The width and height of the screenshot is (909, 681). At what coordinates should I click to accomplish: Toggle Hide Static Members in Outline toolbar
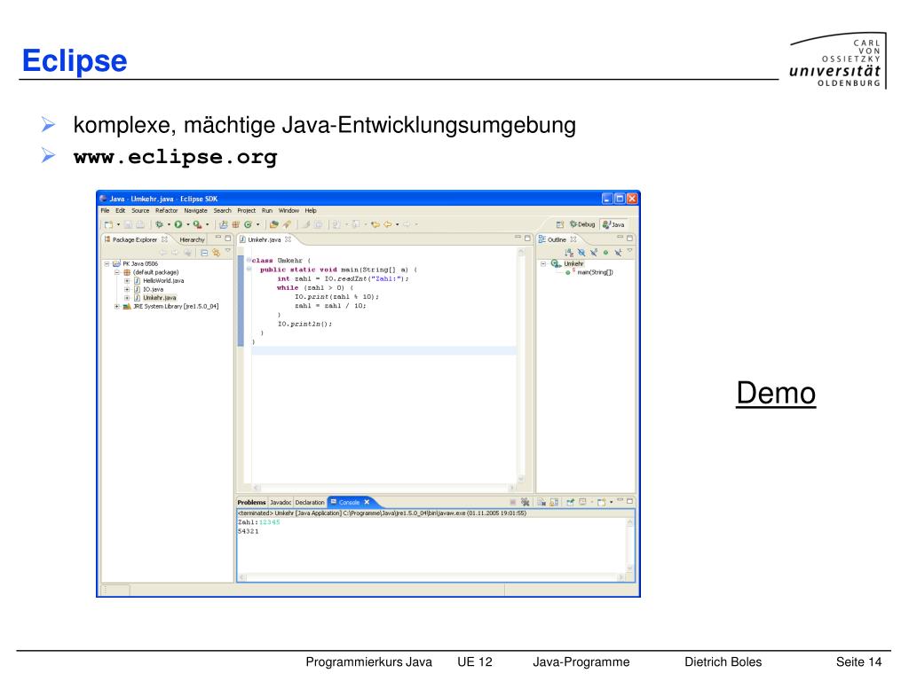pos(594,253)
